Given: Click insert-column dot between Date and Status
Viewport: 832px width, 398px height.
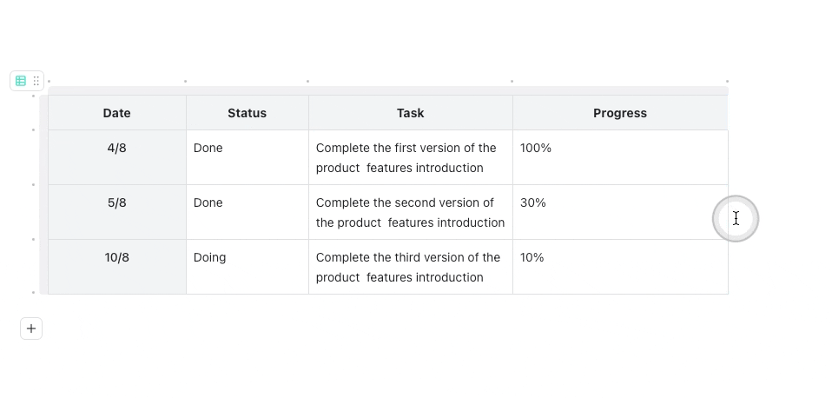Looking at the screenshot, I should pos(185,82).
